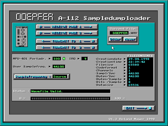Viewport: 168px width, 126px height.
Task: Select the Older file button
Action: tap(115, 39)
